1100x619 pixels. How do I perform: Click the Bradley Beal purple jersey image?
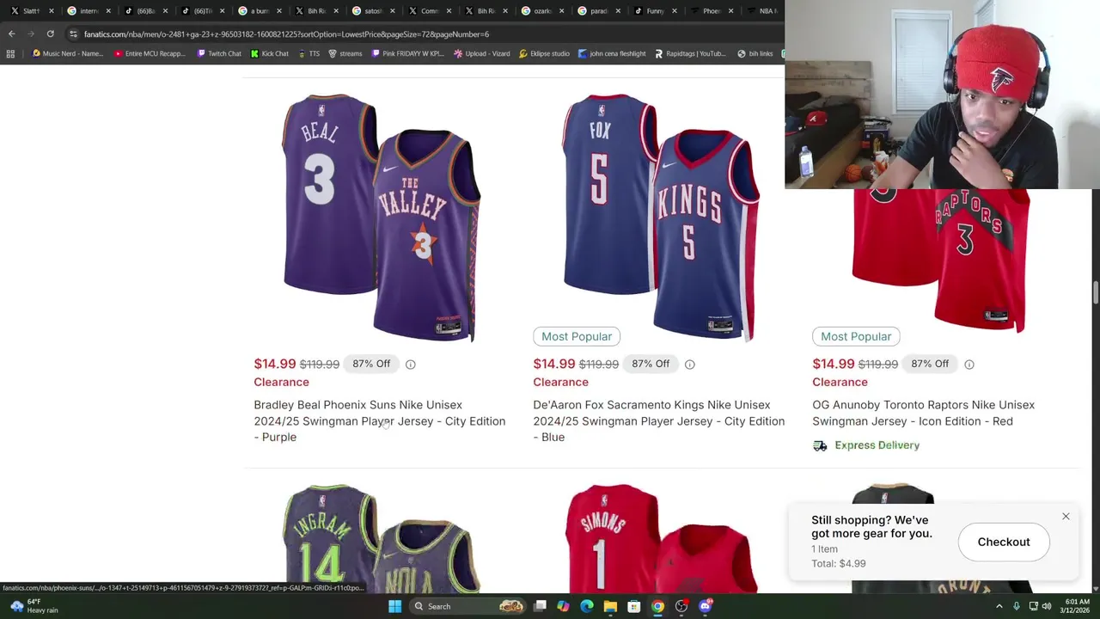click(x=382, y=217)
